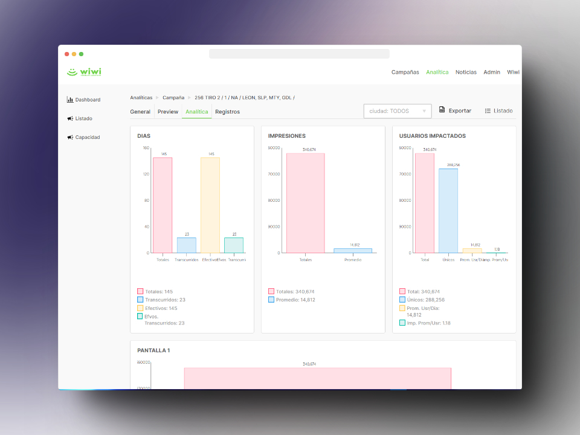
Task: Click the Listado list icon in toolbar
Action: (x=488, y=111)
